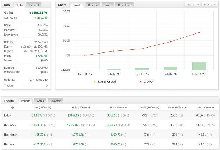This screenshot has width=220, height=150.
Task: Switch to the General tab
Action: [x=34, y=5]
